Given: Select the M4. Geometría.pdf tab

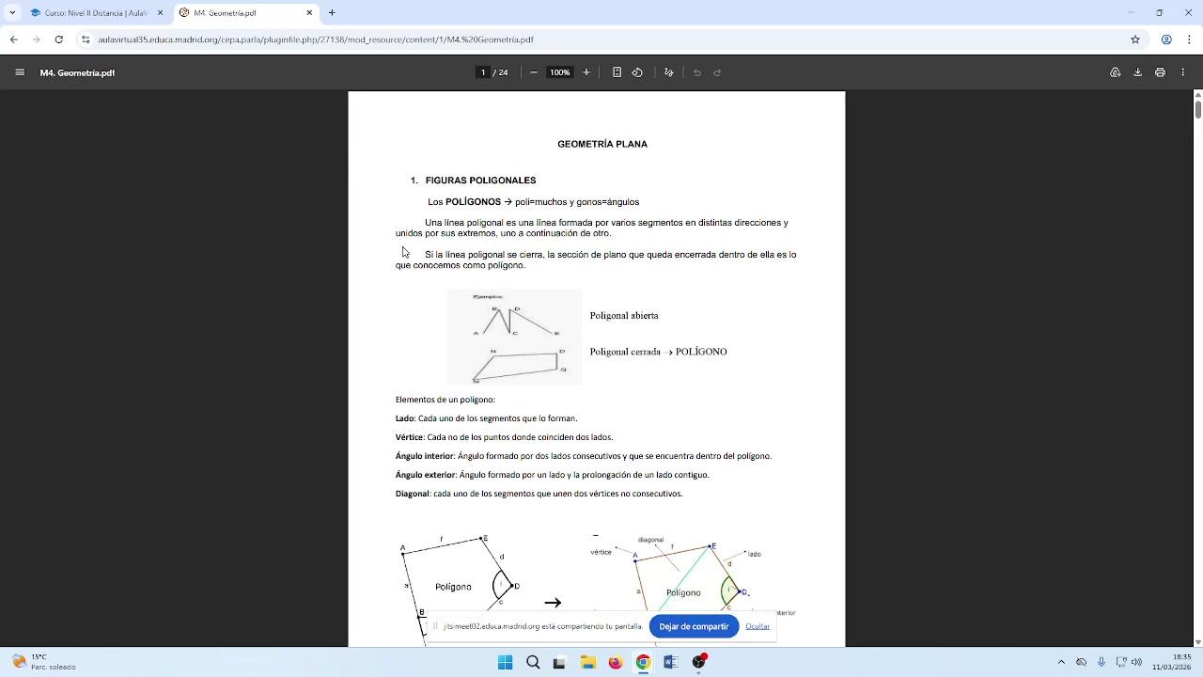Looking at the screenshot, I should coord(246,13).
